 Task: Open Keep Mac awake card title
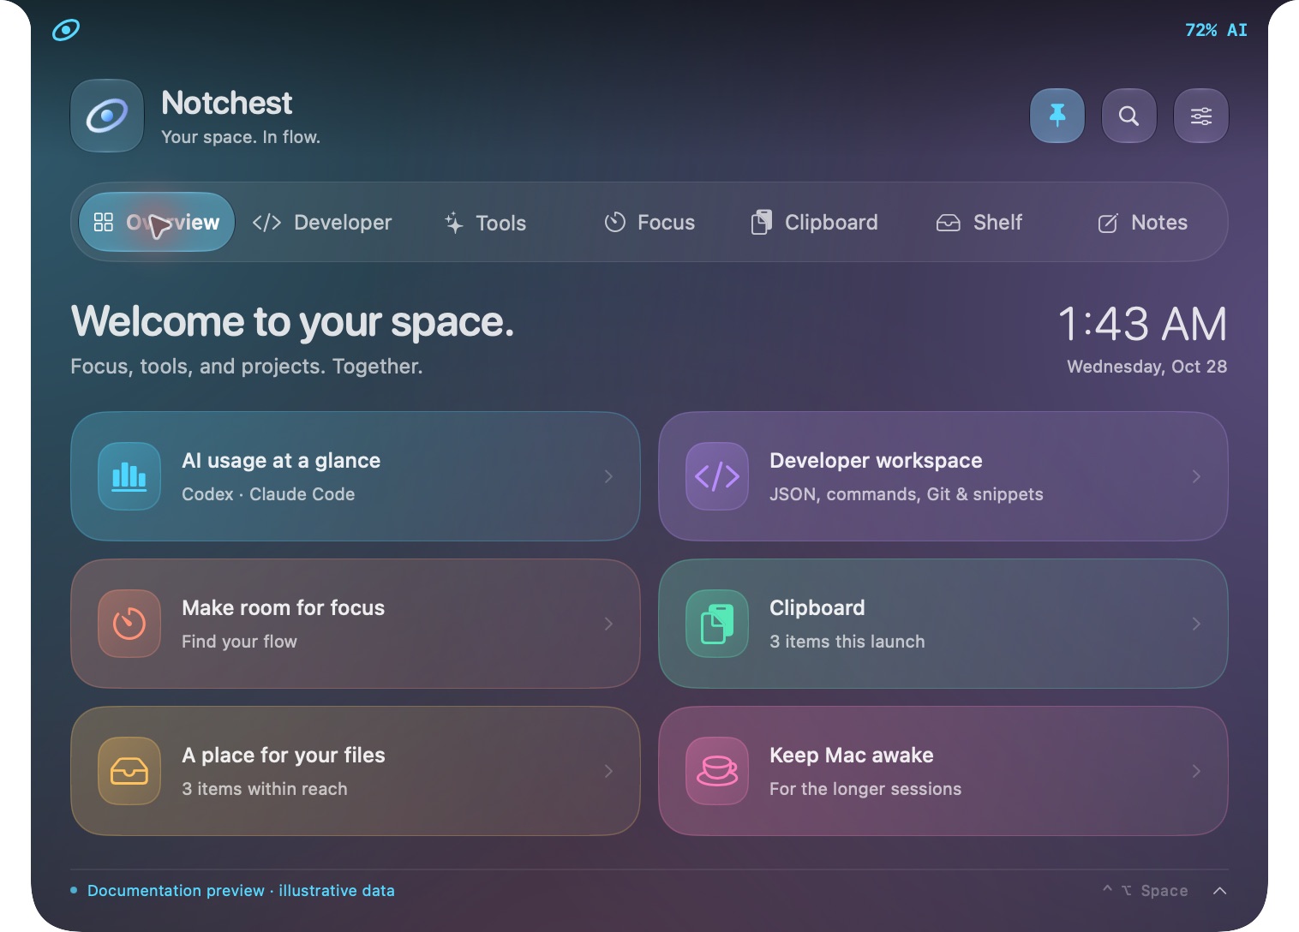(852, 756)
